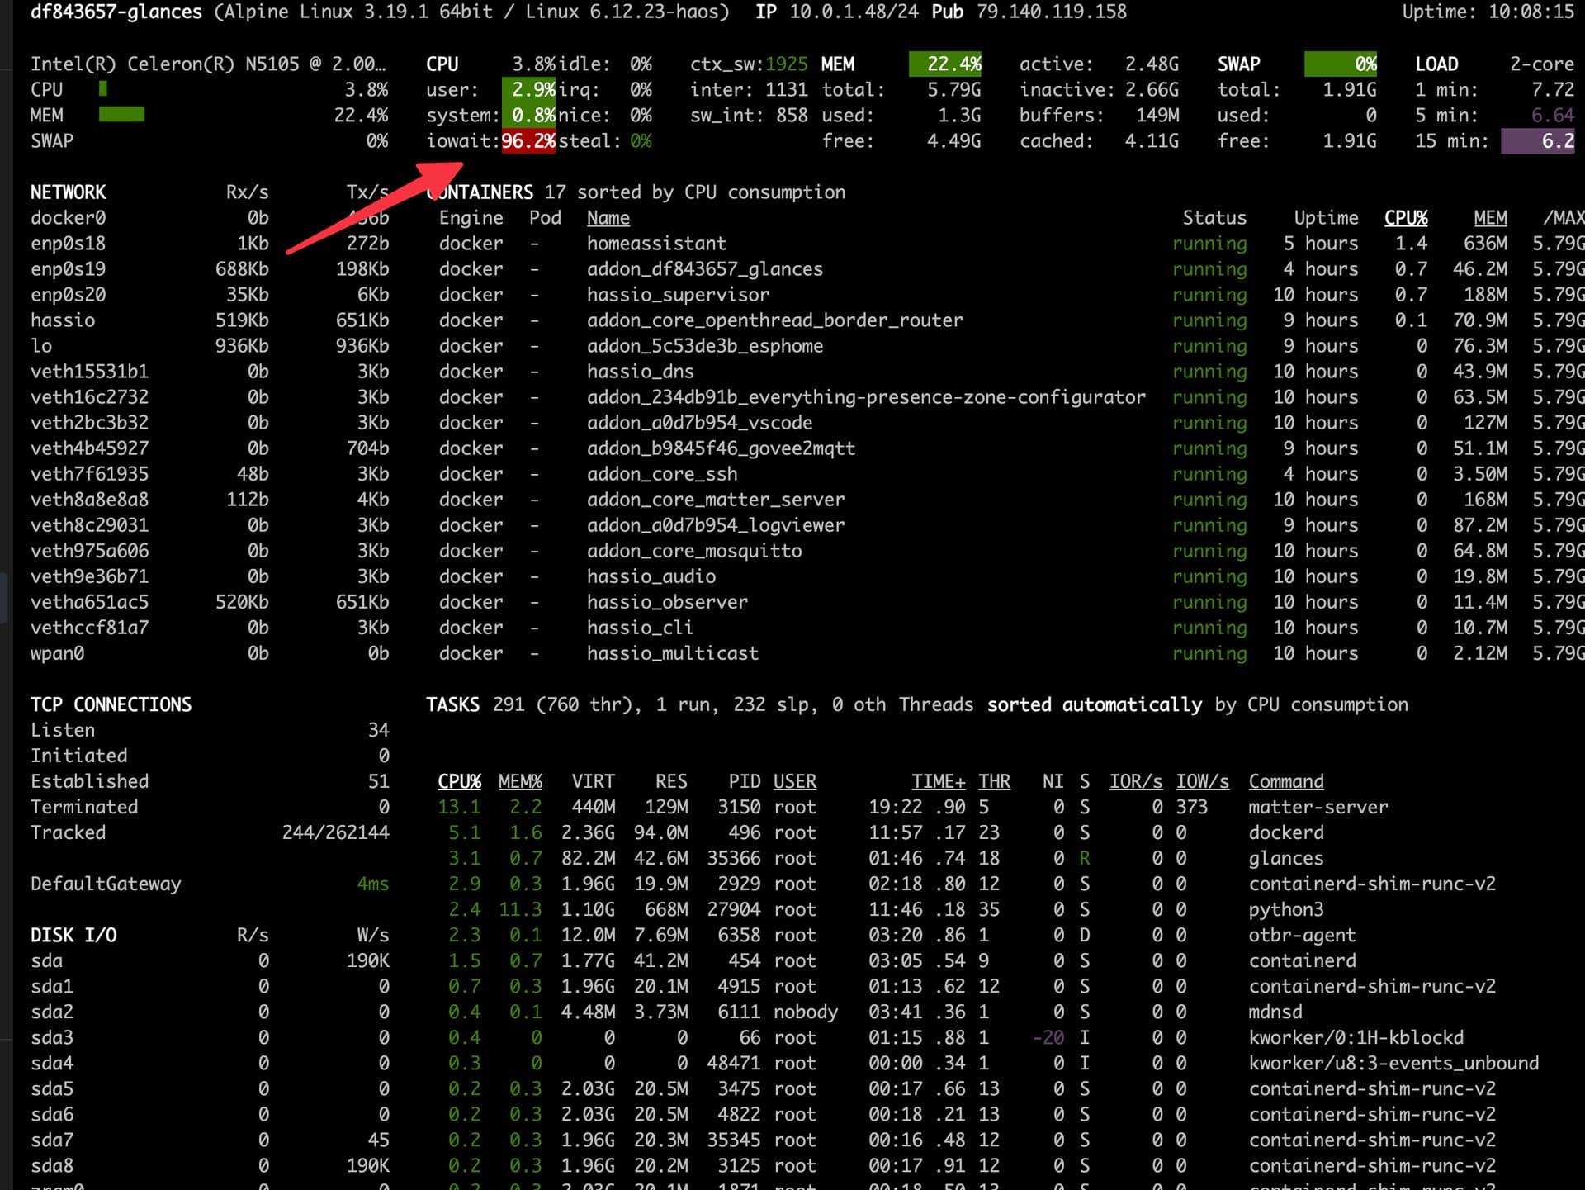Viewport: 1585px width, 1190px height.
Task: Click the kworker/0:1H-kblockd process command
Action: coord(1356,1037)
